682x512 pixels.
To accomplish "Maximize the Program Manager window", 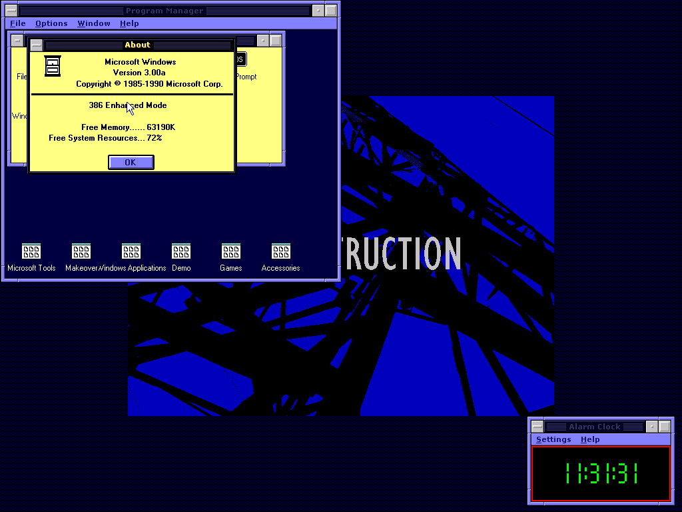I will (332, 11).
